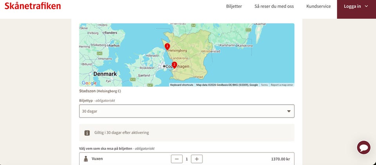Open the Biljettyp dropdown showing 30 dagar
This screenshot has height=165, width=376.
point(186,111)
